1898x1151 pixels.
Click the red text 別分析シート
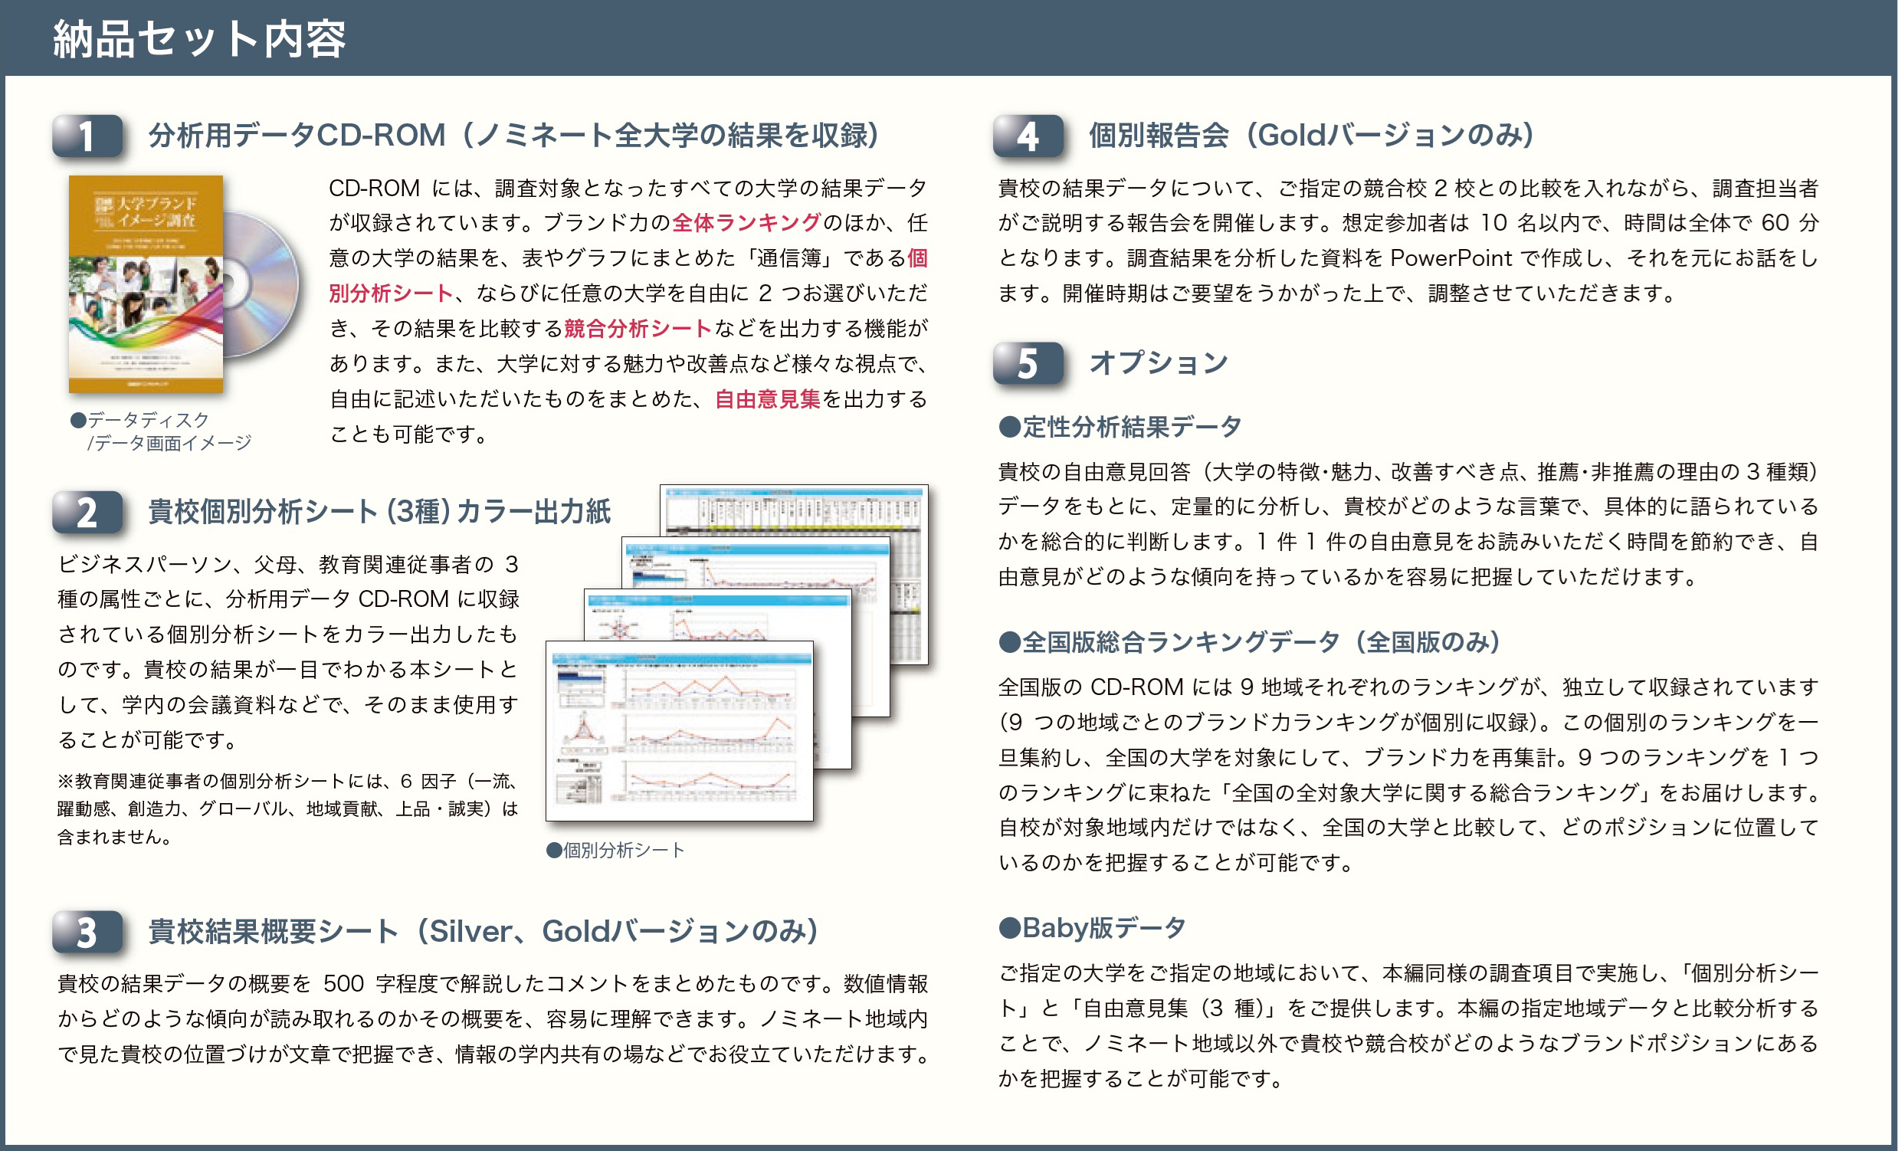[x=391, y=293]
